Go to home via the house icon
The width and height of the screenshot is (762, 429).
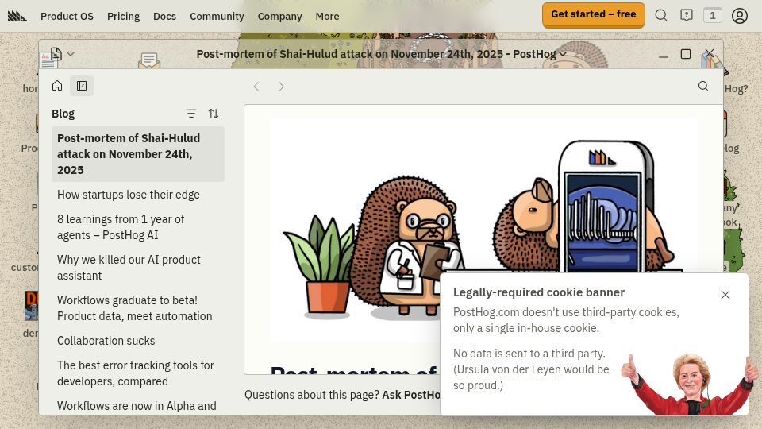57,86
